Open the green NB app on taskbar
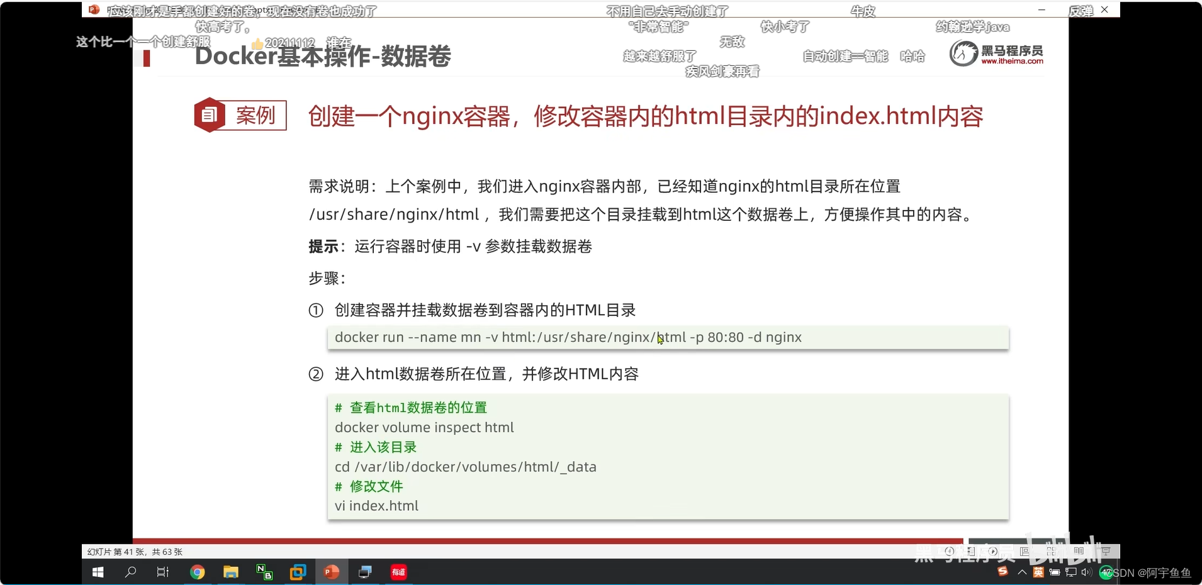 pyautogui.click(x=264, y=572)
